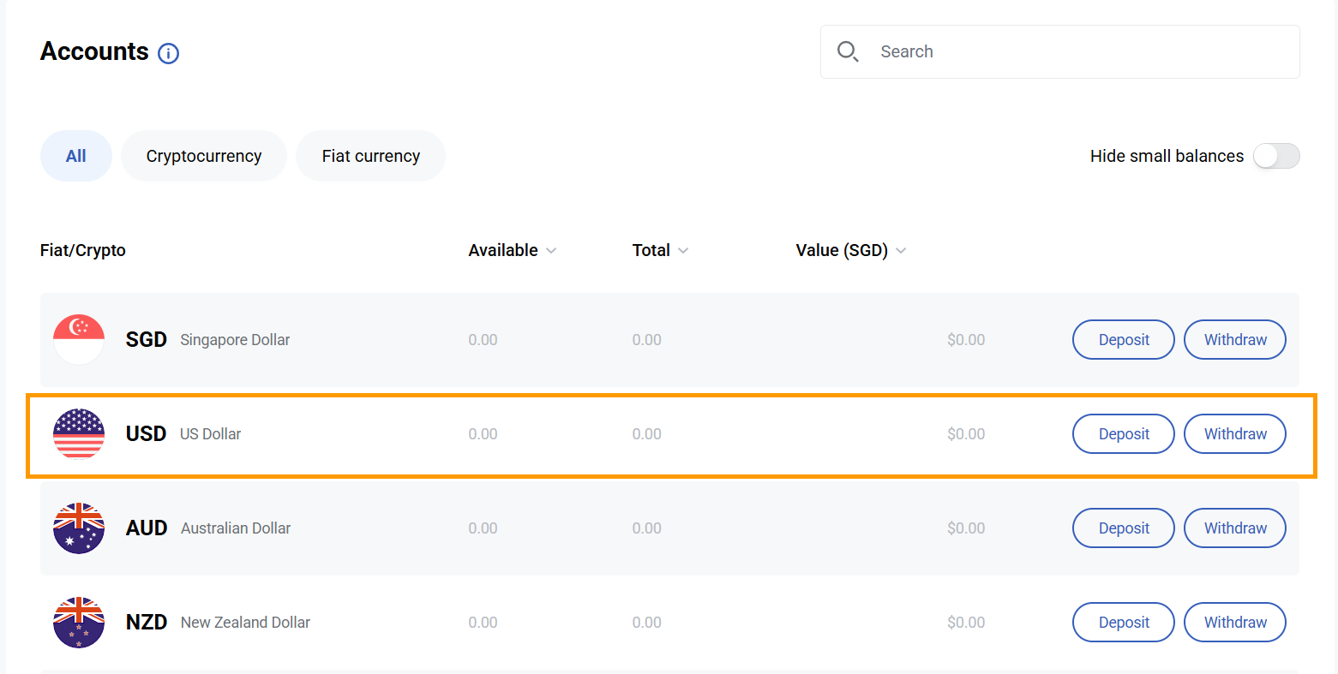Click the US flag icon
The width and height of the screenshot is (1338, 674).
tap(78, 433)
